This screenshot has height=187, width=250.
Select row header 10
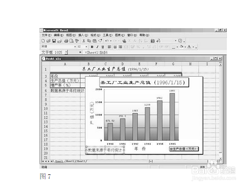46,108
